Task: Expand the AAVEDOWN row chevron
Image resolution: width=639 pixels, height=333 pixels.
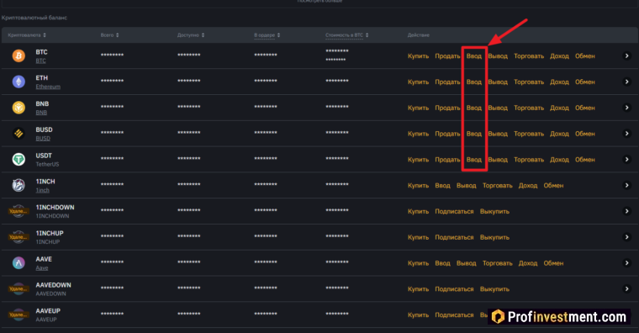Action: point(626,288)
